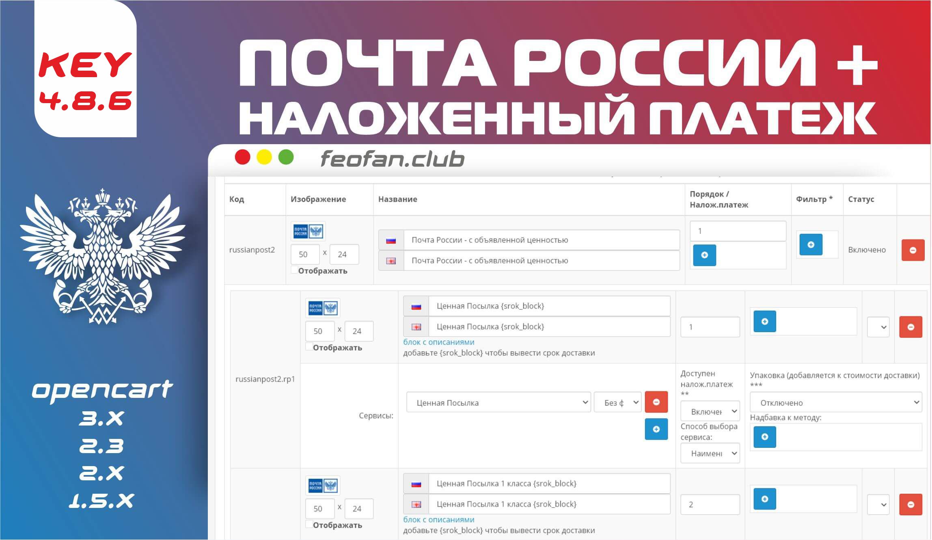Edit image width for Ценная Посылка 1 класса
Viewport: 932px width, 540px height.
320,509
